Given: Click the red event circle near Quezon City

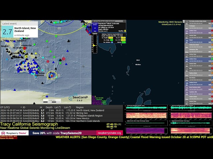Looking at the screenshot, I should pyautogui.click(x=24, y=48).
